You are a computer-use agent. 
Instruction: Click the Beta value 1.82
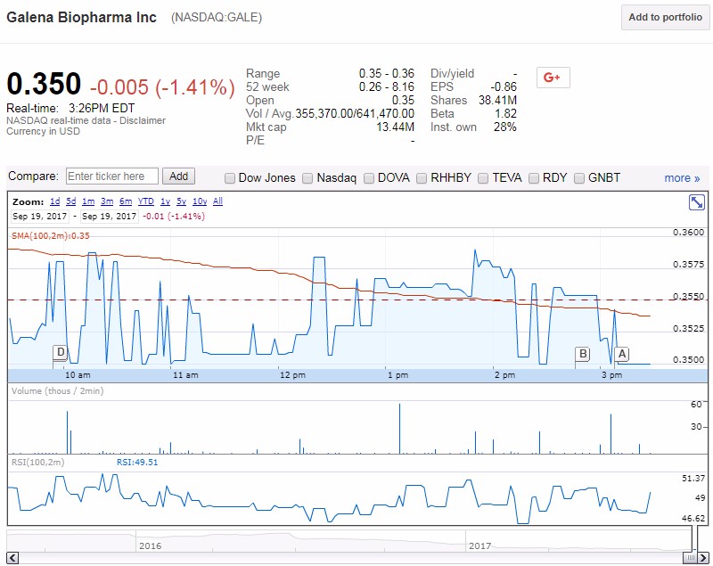(505, 114)
